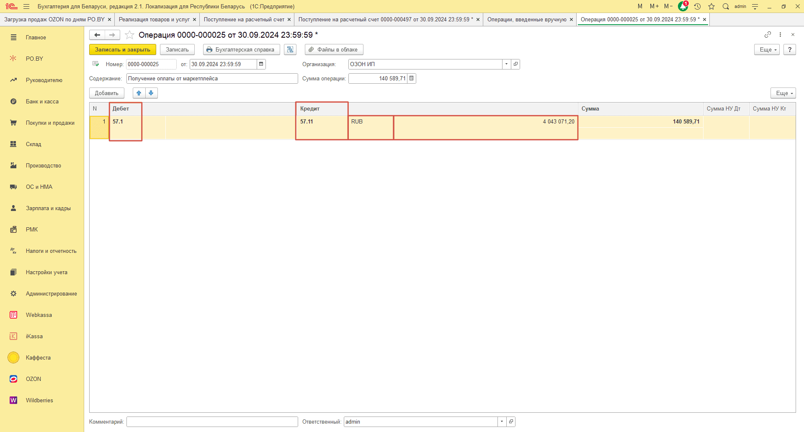Click the Записать button
804x432 pixels.
point(177,49)
